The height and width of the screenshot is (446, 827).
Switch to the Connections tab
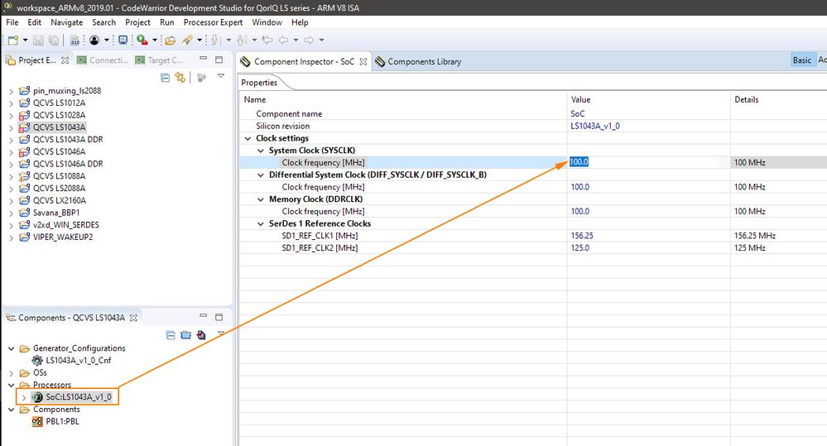[x=103, y=60]
